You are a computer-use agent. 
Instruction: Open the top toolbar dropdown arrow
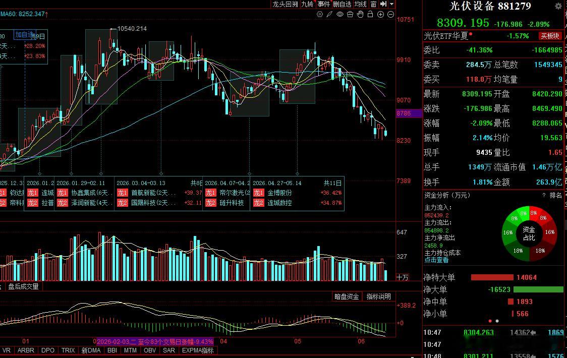(391, 4)
